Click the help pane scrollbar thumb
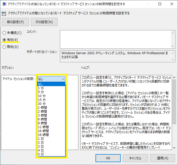Image resolution: width=178 pixels, height=165 pixels. [x=174, y=102]
